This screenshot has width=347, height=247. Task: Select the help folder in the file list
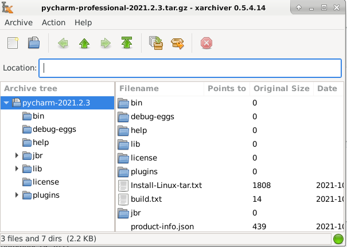[x=230, y=130]
